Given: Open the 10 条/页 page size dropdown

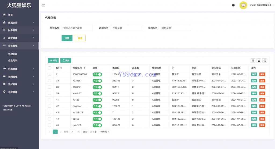Looking at the screenshot, I should click(104, 132).
